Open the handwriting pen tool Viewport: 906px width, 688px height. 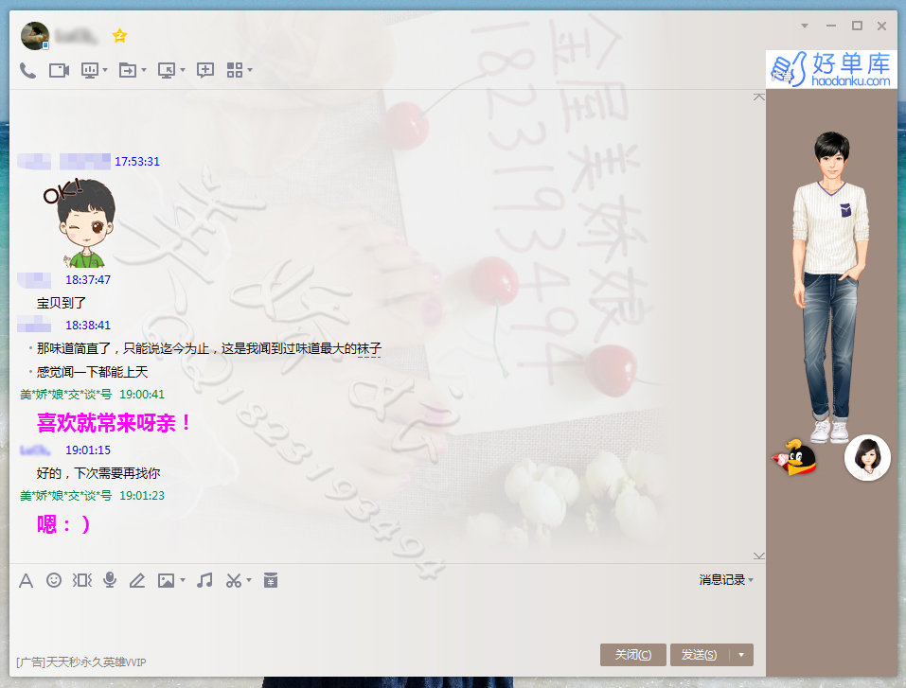[137, 580]
